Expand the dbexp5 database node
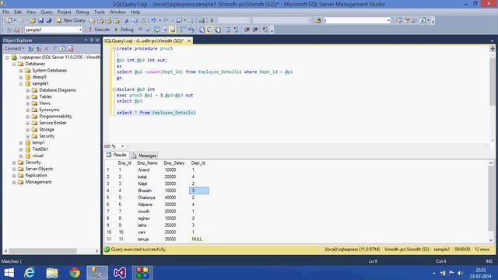 point(21,77)
